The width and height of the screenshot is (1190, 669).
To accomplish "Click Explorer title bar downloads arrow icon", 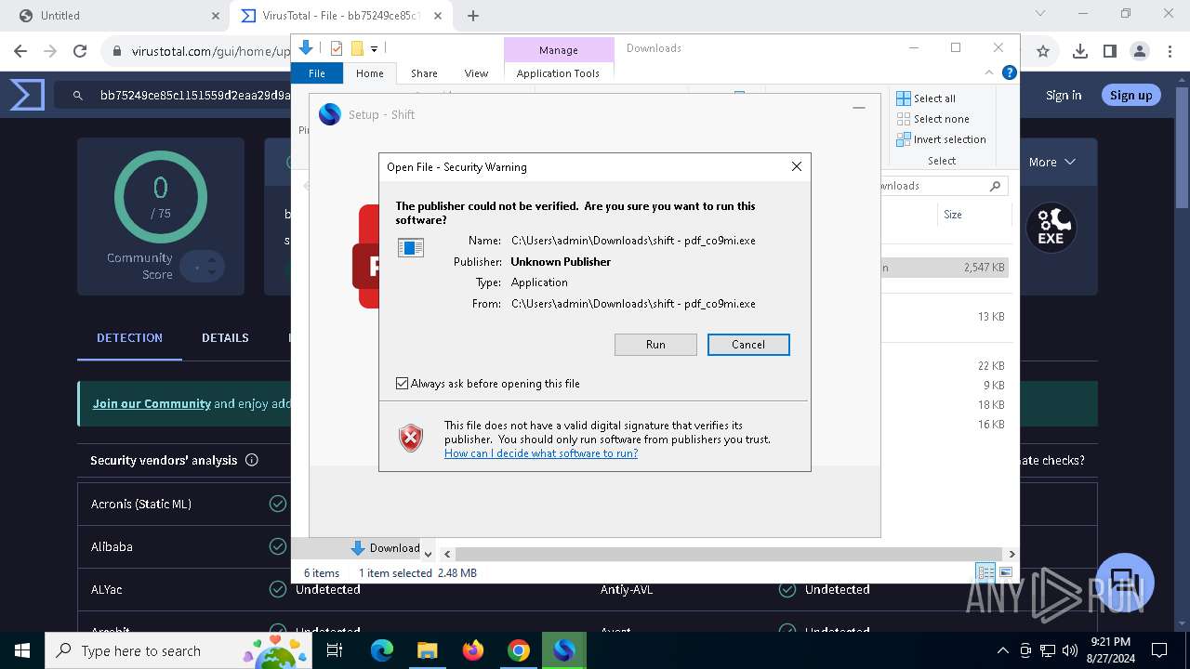I will pos(306,47).
